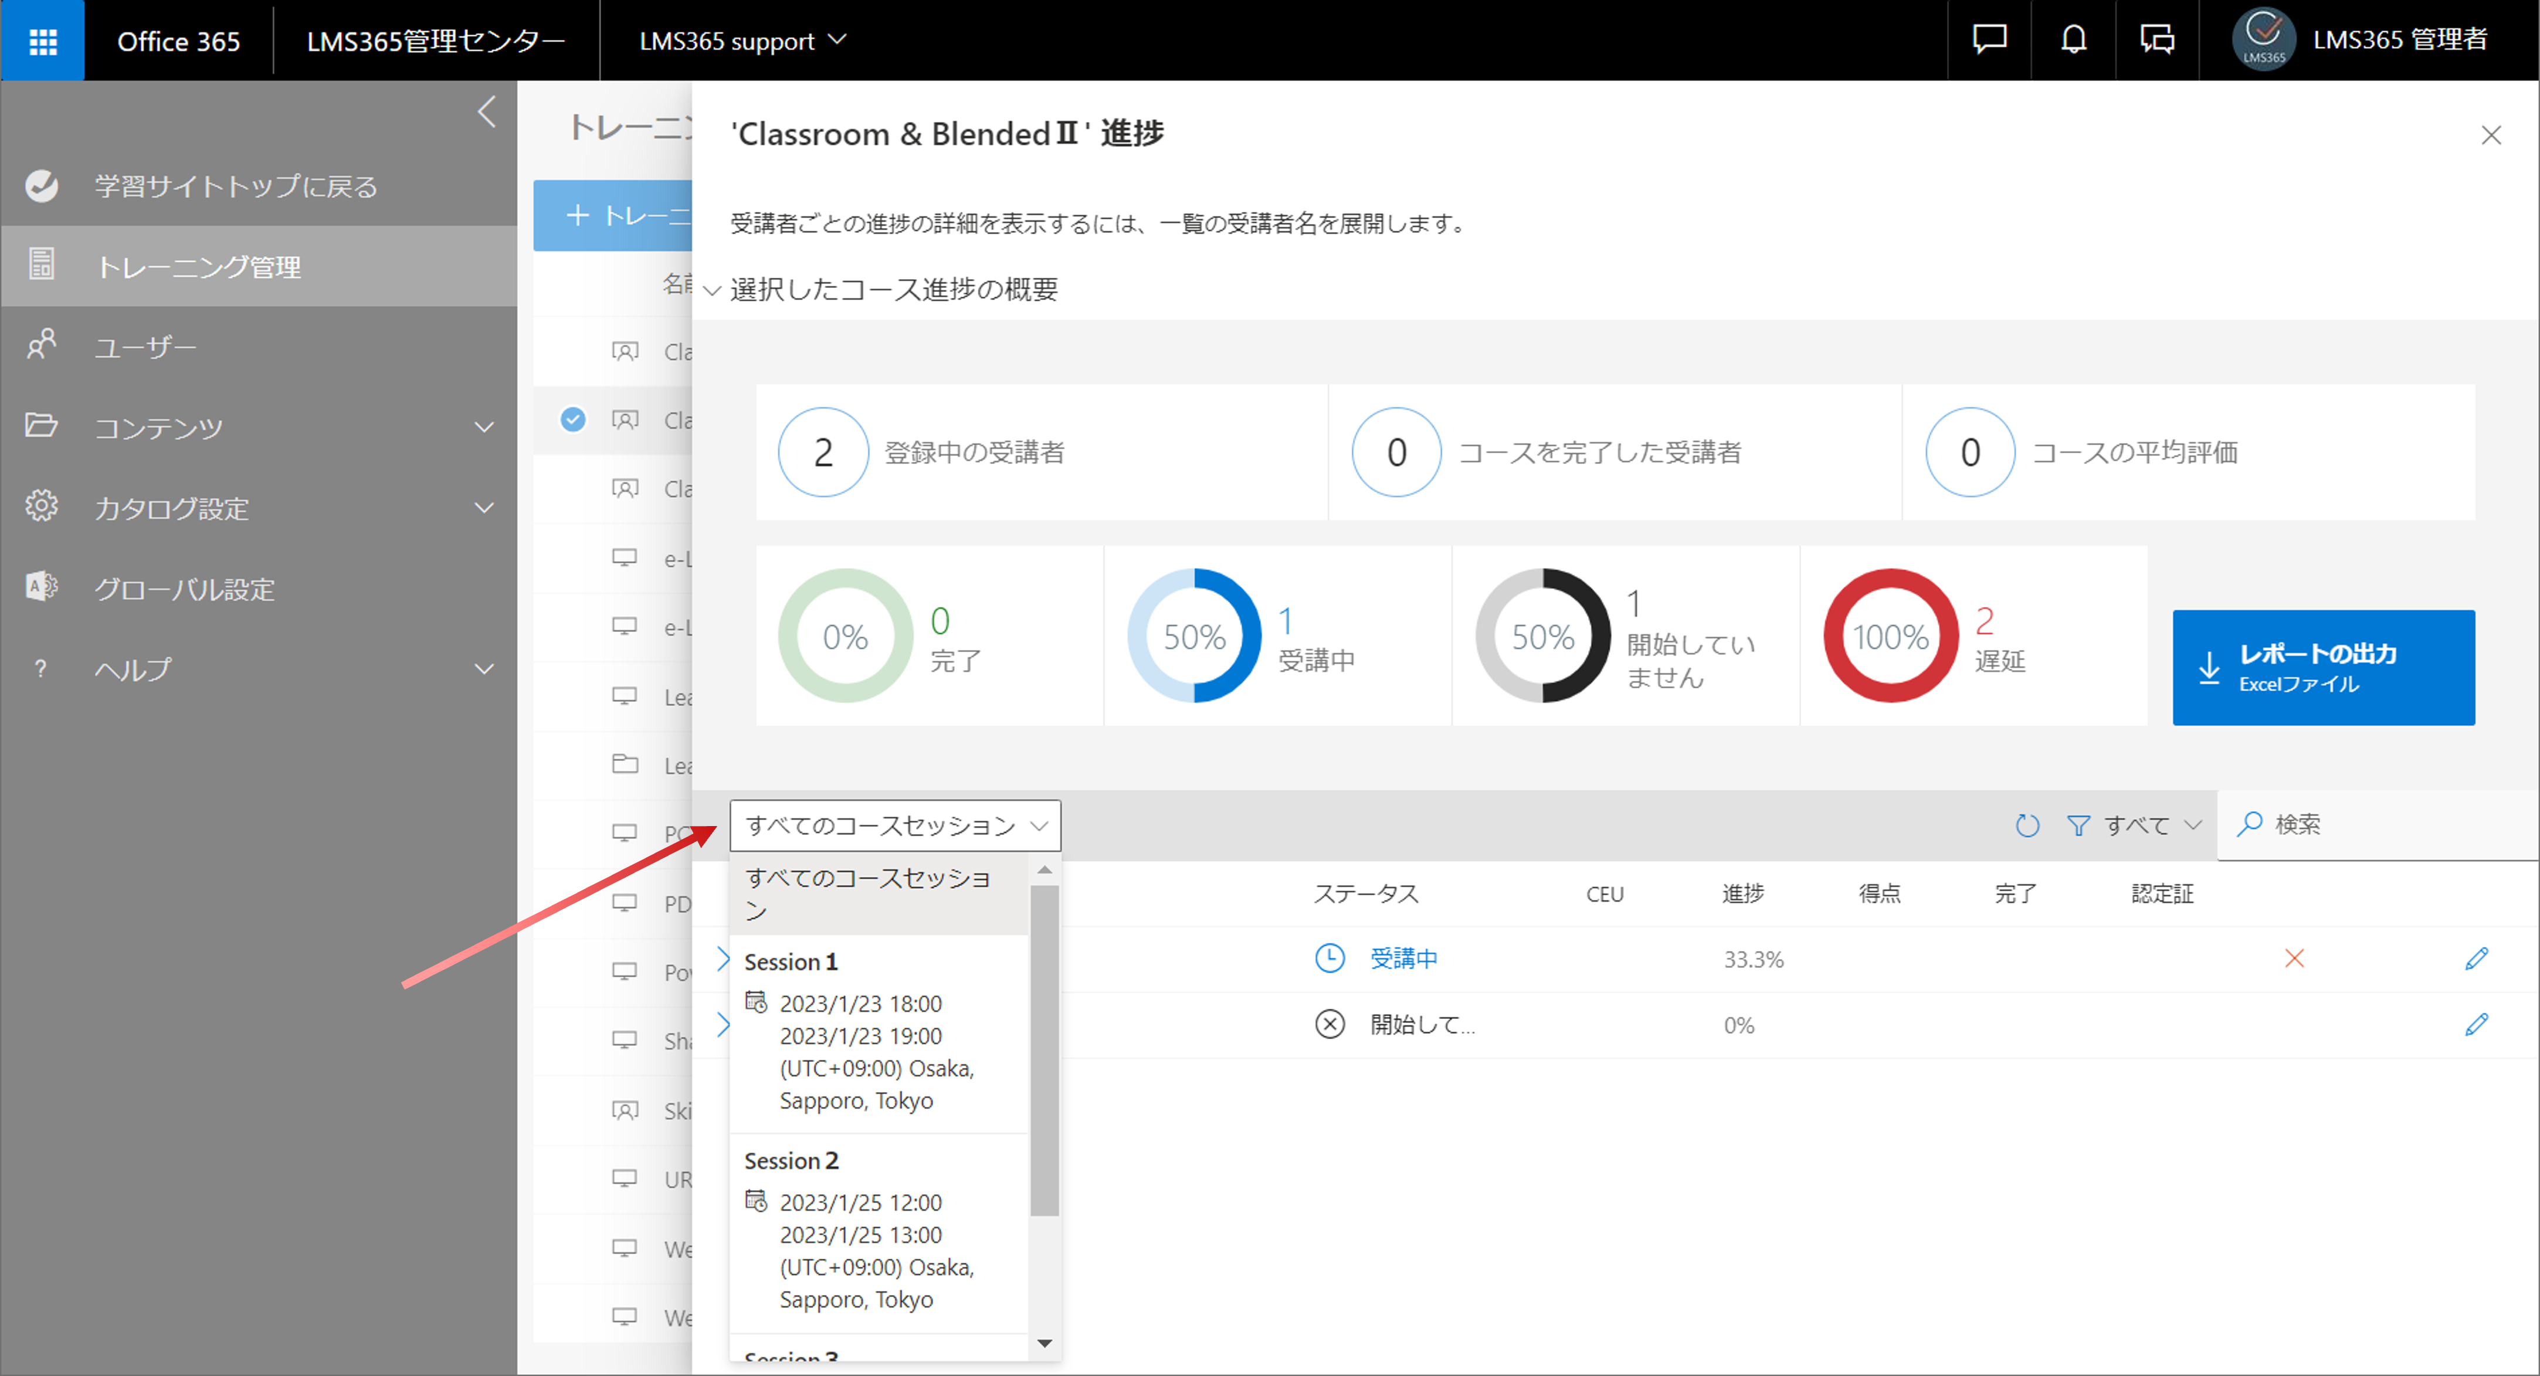Click the 100% 遅延 donut chart
Viewport: 2540px width, 1376px height.
1890,636
